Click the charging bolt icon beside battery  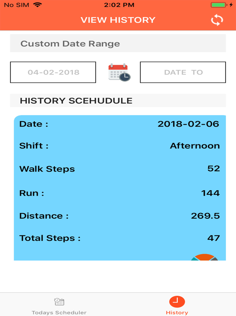[x=231, y=5]
